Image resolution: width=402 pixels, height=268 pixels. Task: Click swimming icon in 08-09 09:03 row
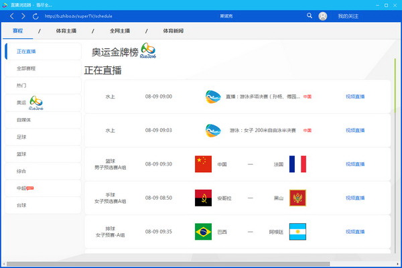pos(213,131)
